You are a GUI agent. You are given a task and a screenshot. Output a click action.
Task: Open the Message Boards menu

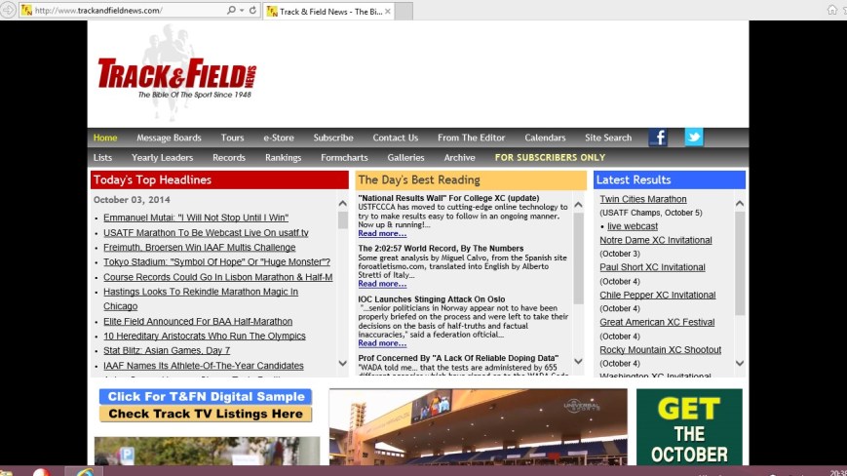[169, 139]
